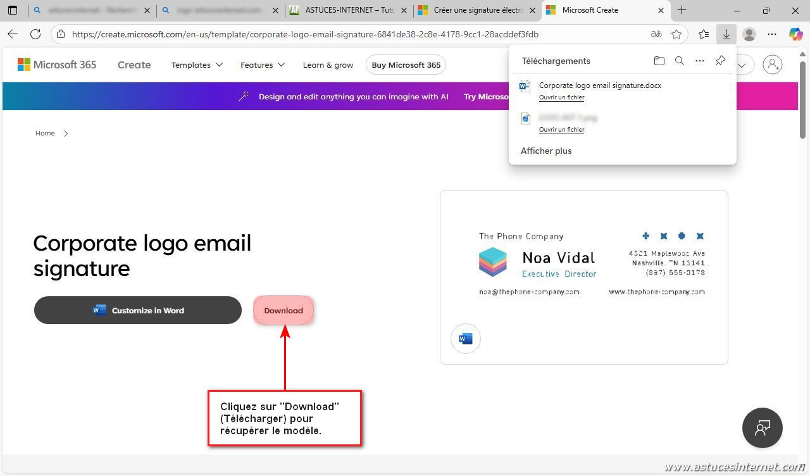View site information lock icon

pos(60,34)
